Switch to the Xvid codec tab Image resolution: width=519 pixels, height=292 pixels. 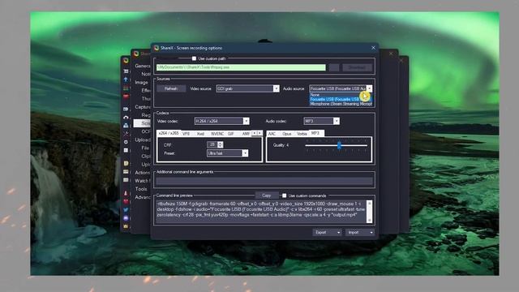(x=200, y=134)
